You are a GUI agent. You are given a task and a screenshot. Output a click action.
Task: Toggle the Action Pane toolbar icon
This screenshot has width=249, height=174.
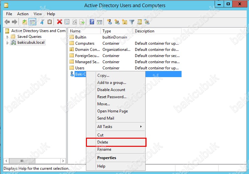(x=100, y=22)
